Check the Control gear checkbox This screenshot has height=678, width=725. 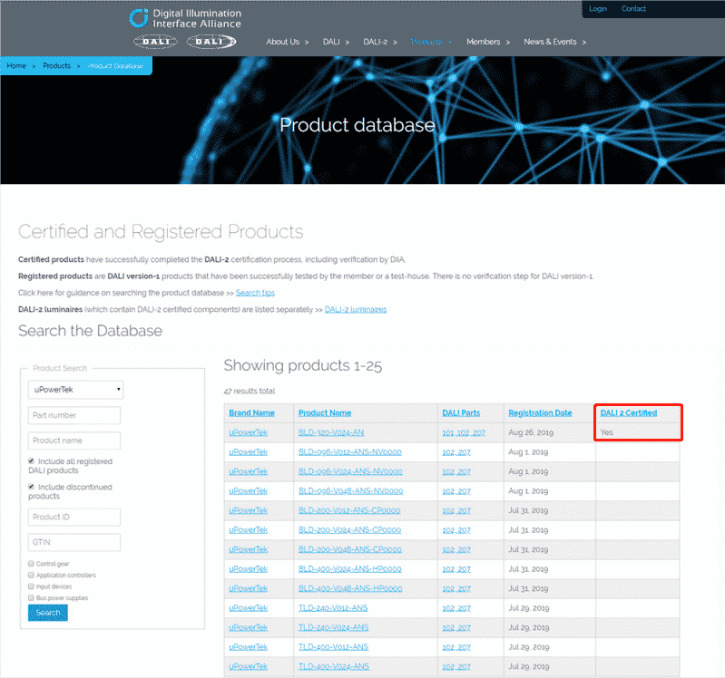point(31,564)
